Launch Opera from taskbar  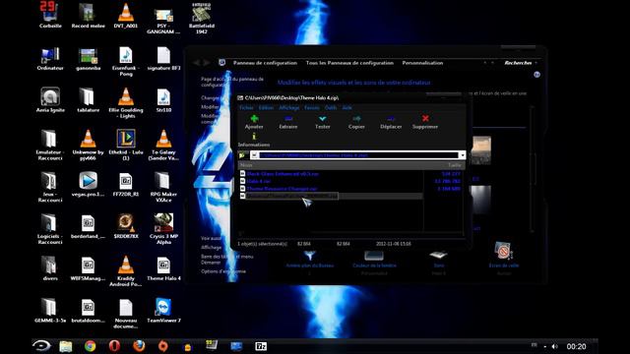[114, 346]
